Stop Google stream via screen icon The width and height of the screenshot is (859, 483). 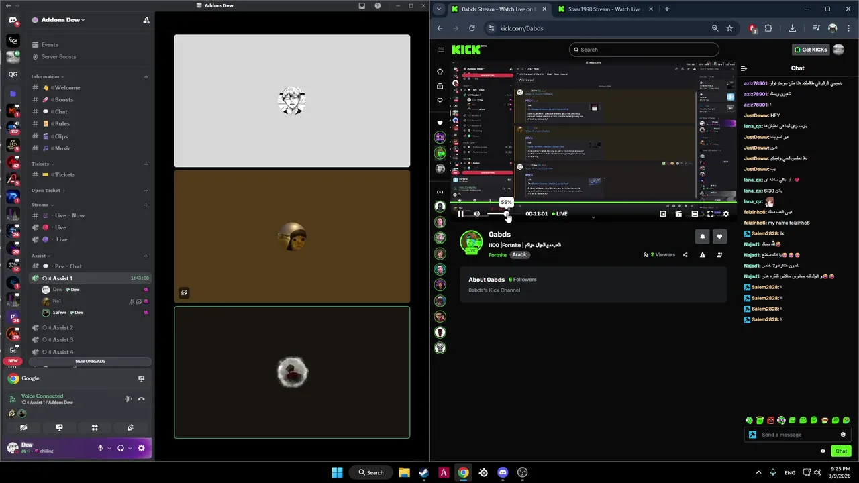click(141, 378)
